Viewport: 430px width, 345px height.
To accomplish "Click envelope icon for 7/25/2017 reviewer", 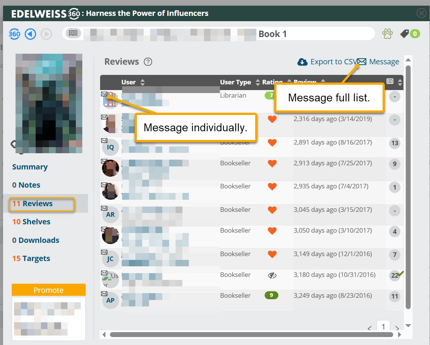I will pos(104,161).
